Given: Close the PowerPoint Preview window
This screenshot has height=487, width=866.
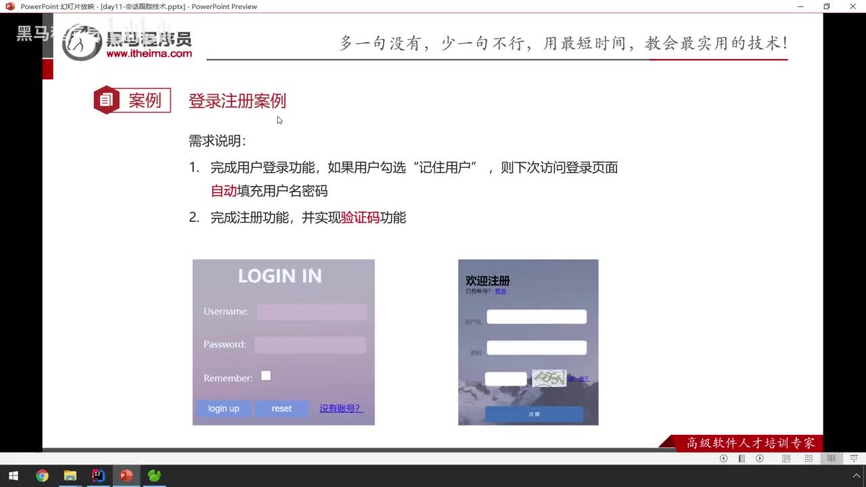Looking at the screenshot, I should coord(852,6).
